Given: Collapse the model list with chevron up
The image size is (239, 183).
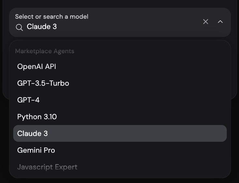Looking at the screenshot, I should (x=220, y=22).
